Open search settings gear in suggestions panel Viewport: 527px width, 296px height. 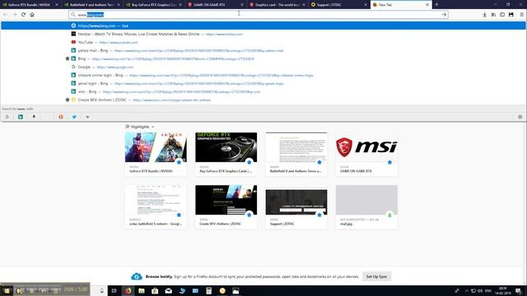click(x=520, y=117)
